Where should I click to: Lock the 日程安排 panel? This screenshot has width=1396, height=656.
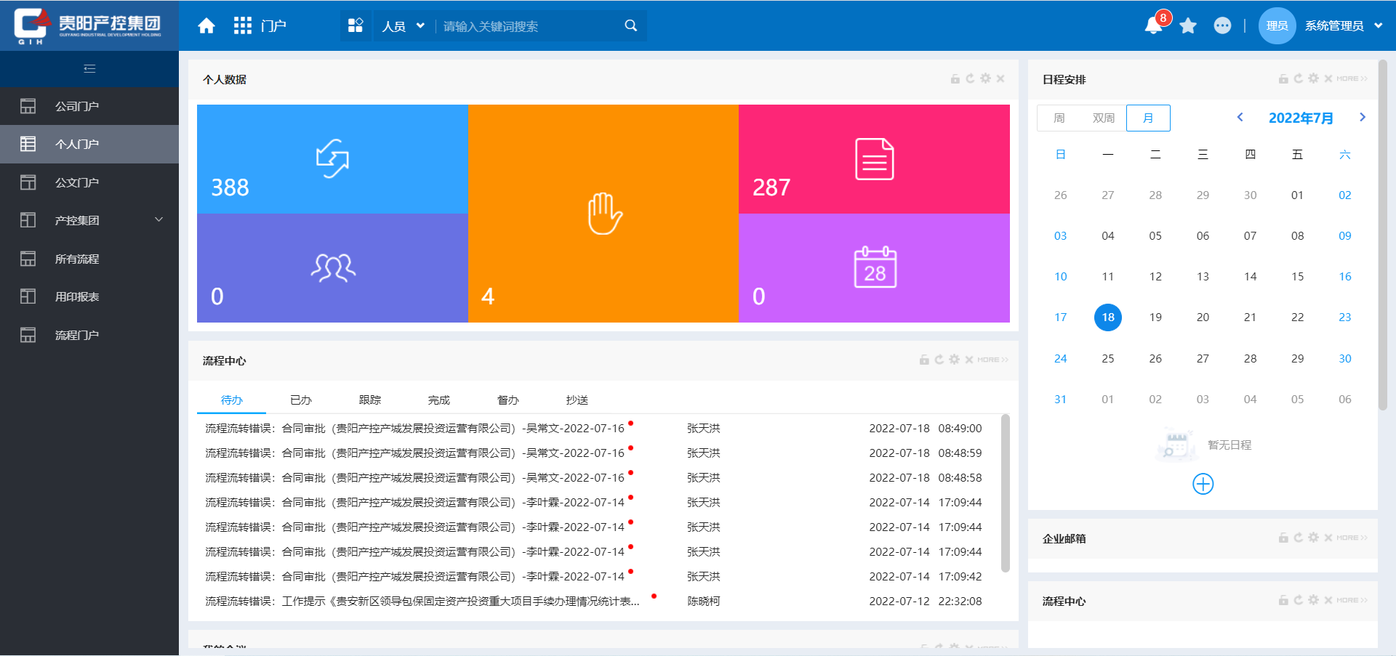click(x=1283, y=78)
